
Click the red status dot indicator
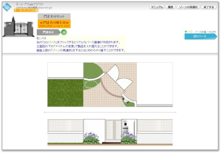[x=191, y=32]
